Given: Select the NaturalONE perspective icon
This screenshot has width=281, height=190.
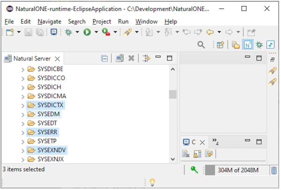Looking at the screenshot, I should (248, 45).
